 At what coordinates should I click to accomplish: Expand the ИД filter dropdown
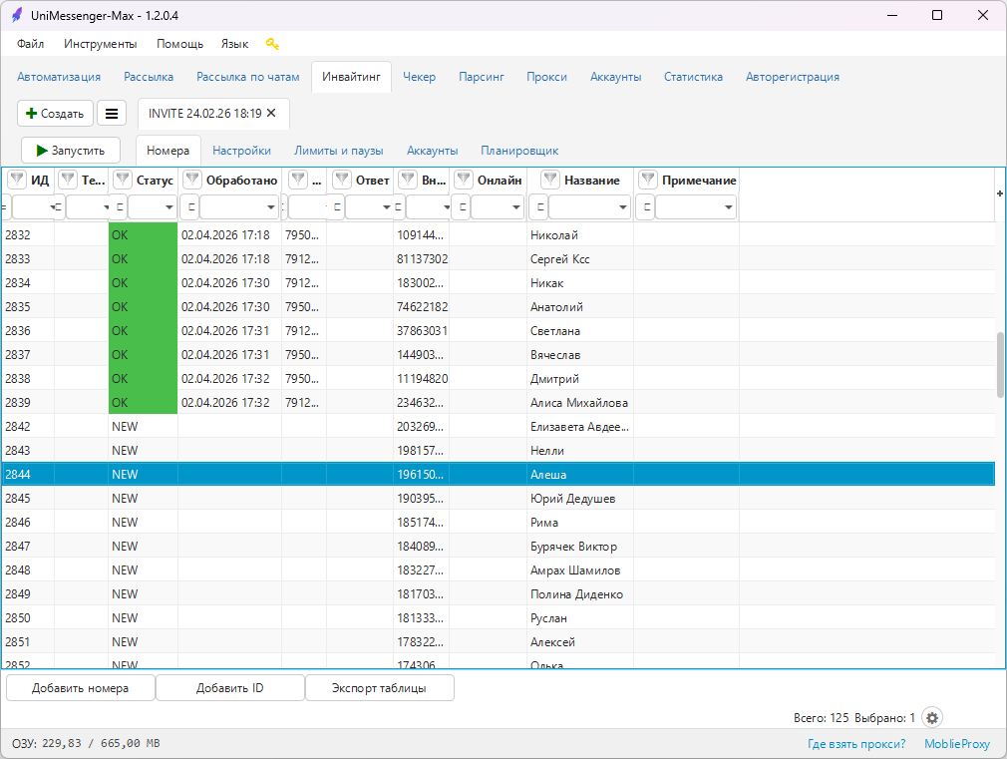[52, 206]
